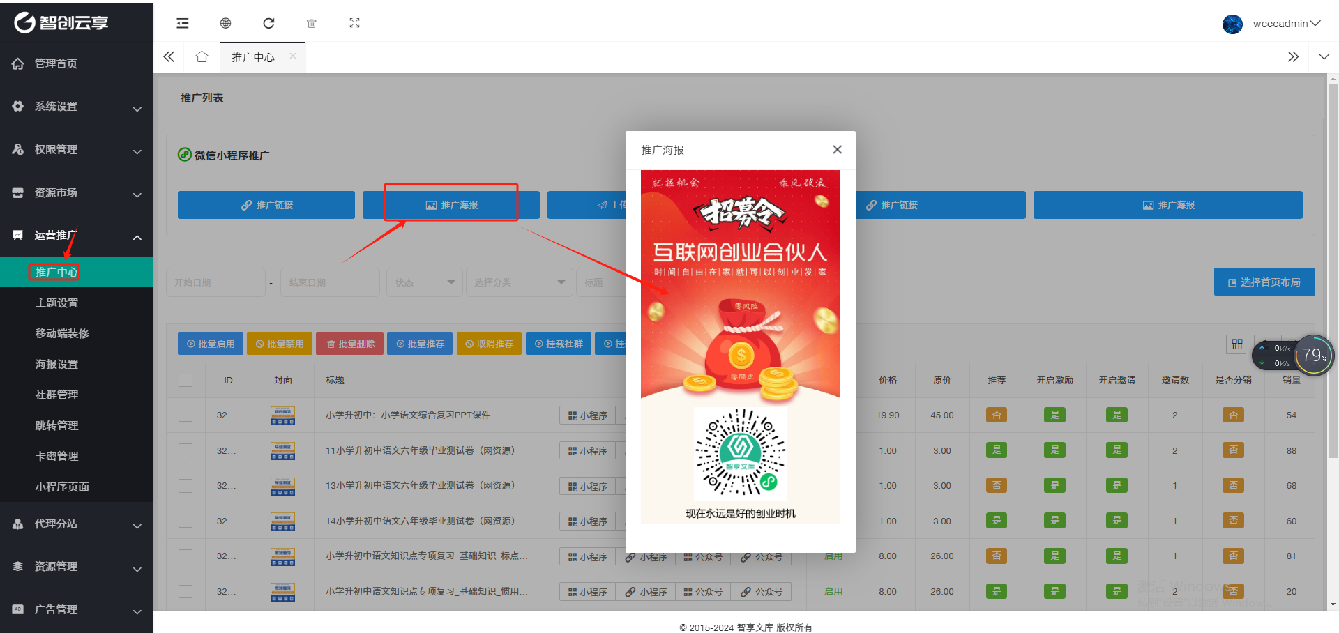Collapse 运营推广 menu
This screenshot has width=1339, height=633.
click(77, 236)
